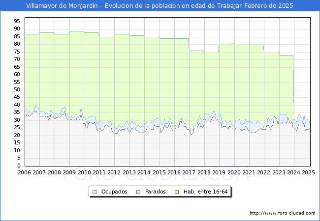The width and height of the screenshot is (320, 221).
Task: Click the 50 y-axis value
Action: click(17, 89)
